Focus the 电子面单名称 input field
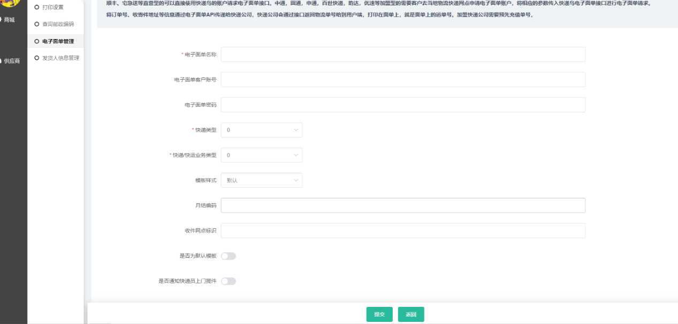678x324 pixels. point(402,55)
